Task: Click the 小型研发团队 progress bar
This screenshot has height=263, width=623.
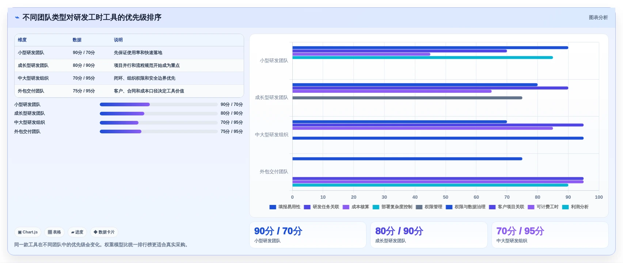Action: pyautogui.click(x=159, y=104)
